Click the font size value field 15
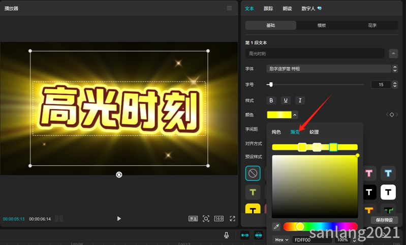This screenshot has height=245, width=406. point(381,85)
